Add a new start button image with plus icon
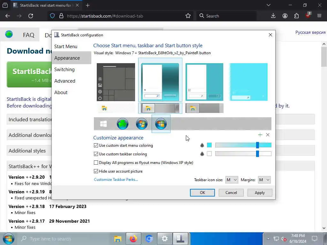The image size is (327, 245). (x=260, y=135)
